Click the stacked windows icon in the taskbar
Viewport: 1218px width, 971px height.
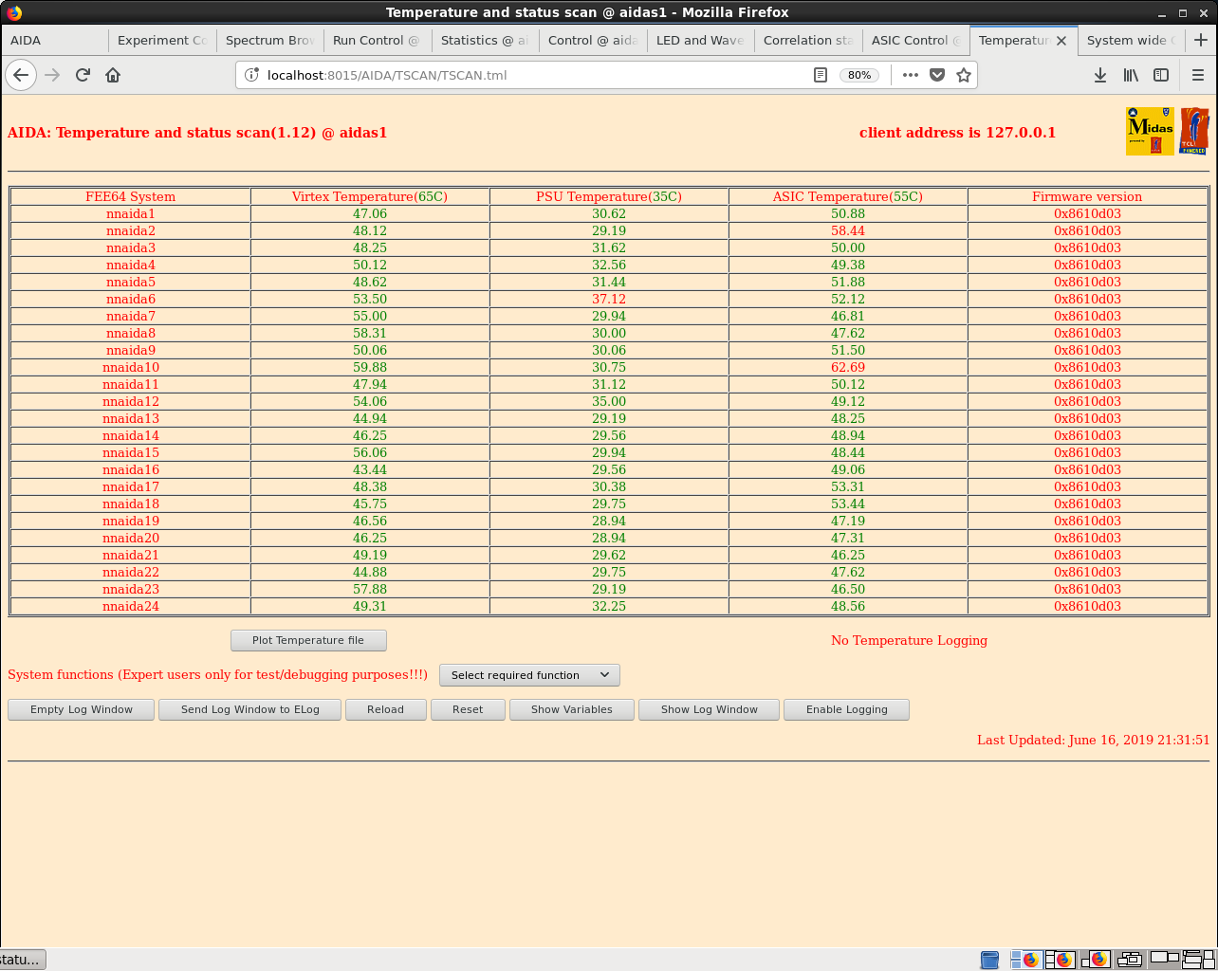pos(1129,960)
